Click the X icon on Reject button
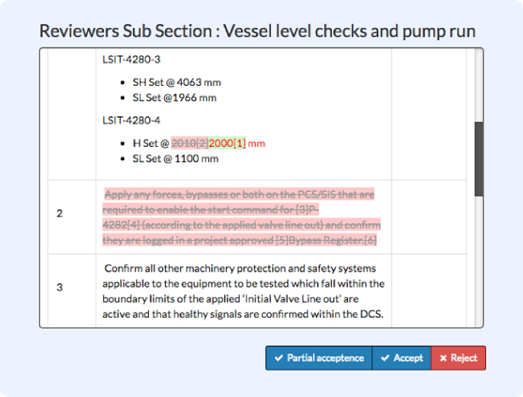The width and height of the screenshot is (523, 397). click(443, 358)
